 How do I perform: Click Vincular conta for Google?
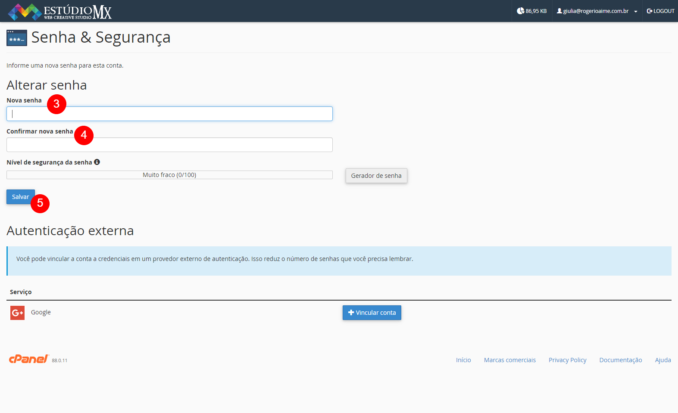pyautogui.click(x=372, y=313)
